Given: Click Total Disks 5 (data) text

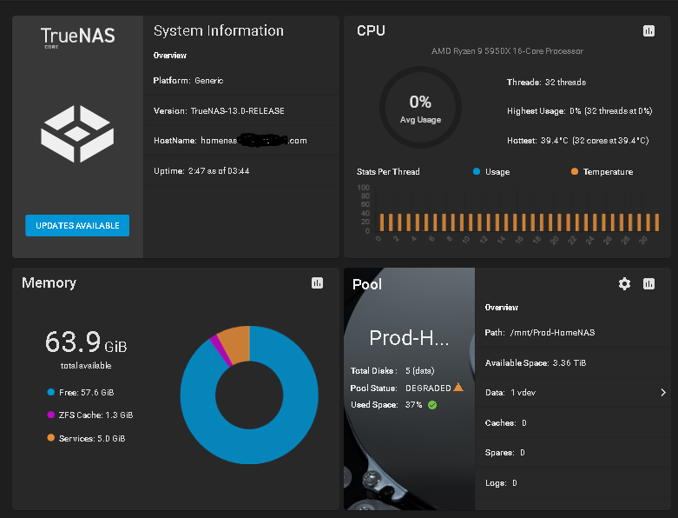Looking at the screenshot, I should 392,371.
